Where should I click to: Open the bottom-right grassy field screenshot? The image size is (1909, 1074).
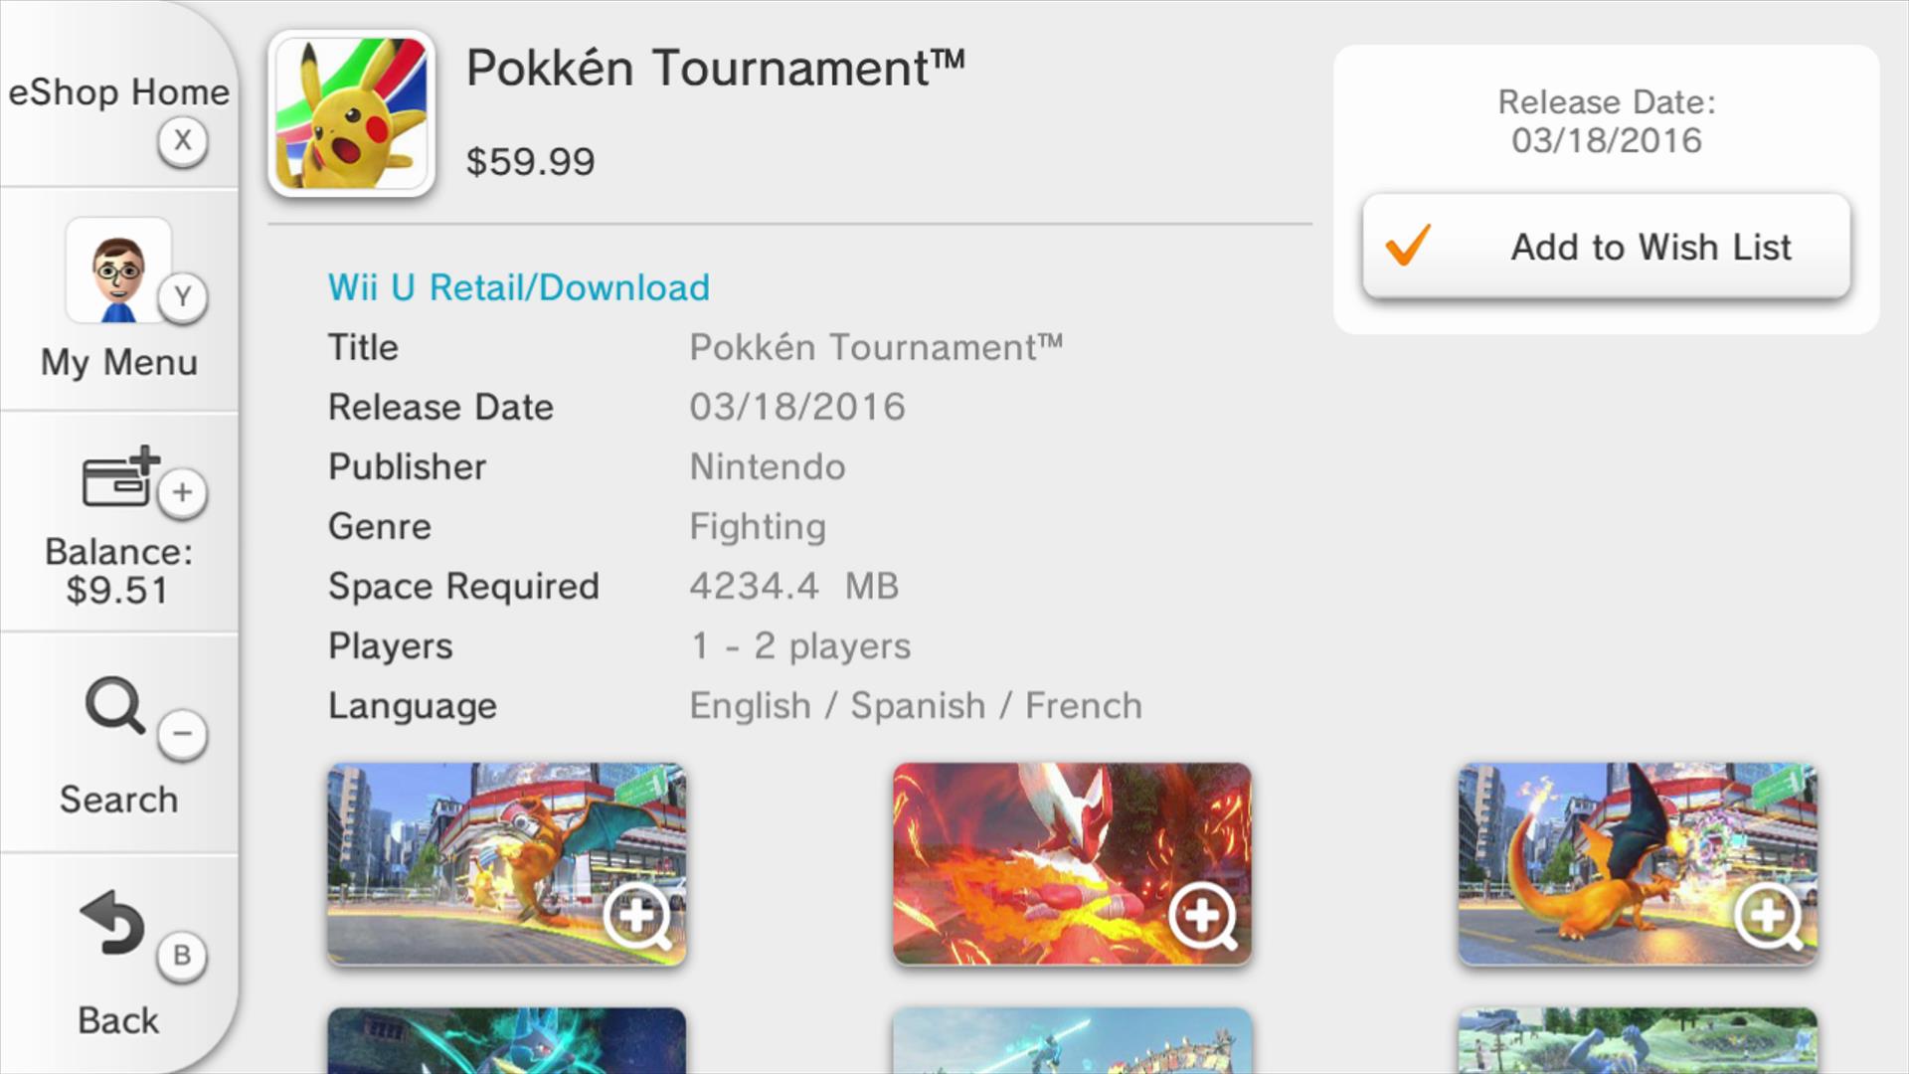pyautogui.click(x=1637, y=1040)
